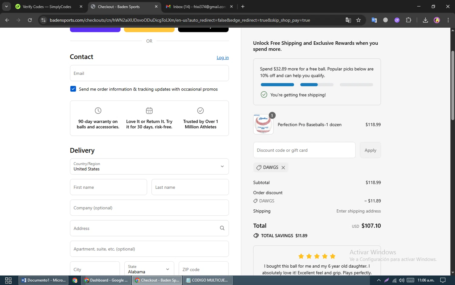Click the page vertical scrollbar

453,85
